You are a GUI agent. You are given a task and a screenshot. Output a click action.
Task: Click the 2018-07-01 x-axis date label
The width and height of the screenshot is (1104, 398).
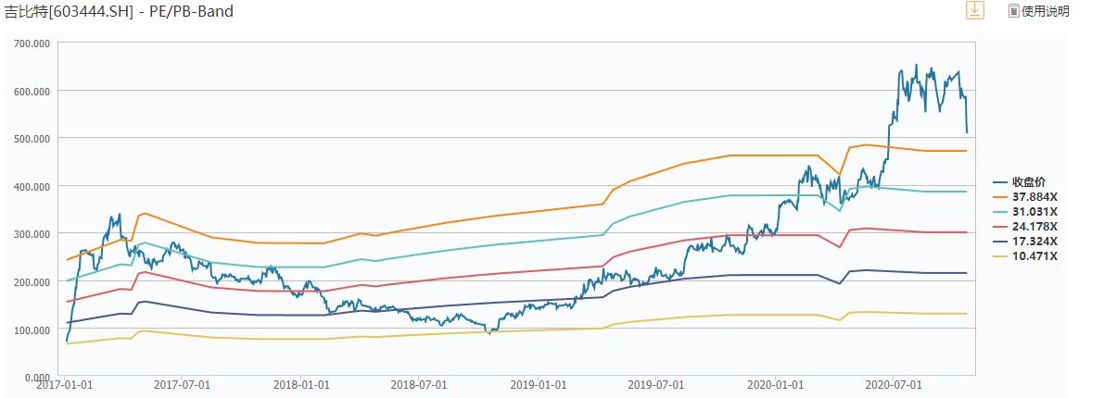click(x=419, y=383)
